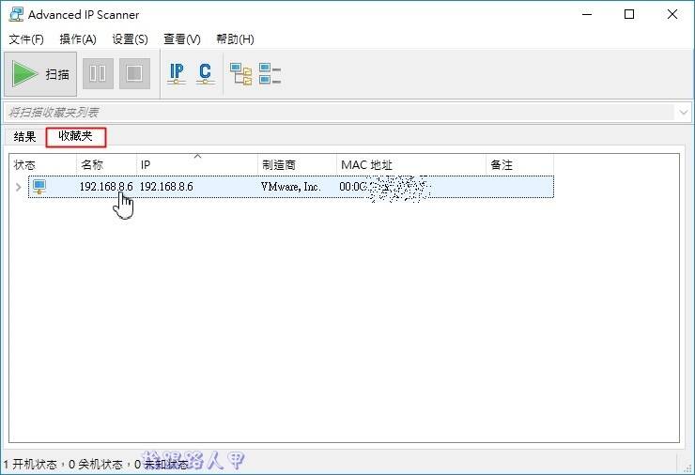Image resolution: width=695 pixels, height=475 pixels.
Task: Switch to the 结果 tab
Action: (x=24, y=136)
